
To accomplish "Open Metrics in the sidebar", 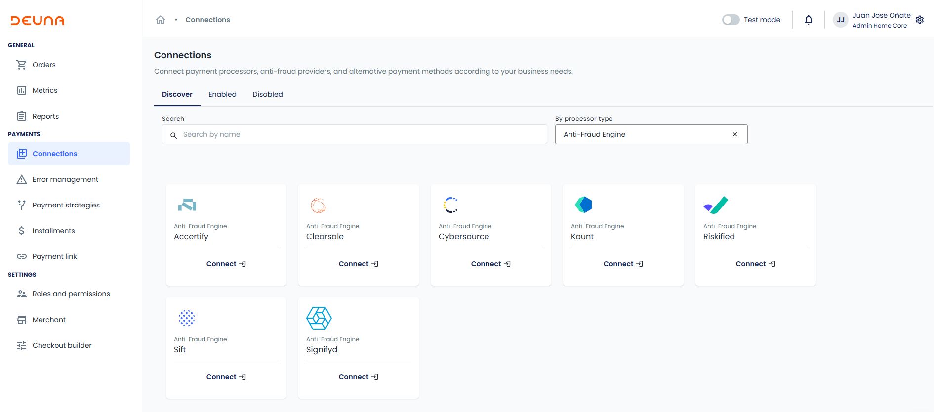I will tap(69, 90).
